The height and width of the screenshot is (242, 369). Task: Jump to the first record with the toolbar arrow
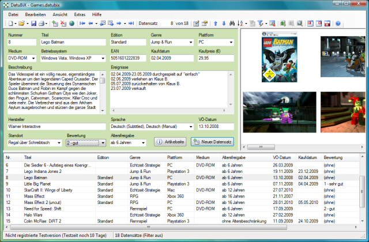pyautogui.click(x=82, y=24)
